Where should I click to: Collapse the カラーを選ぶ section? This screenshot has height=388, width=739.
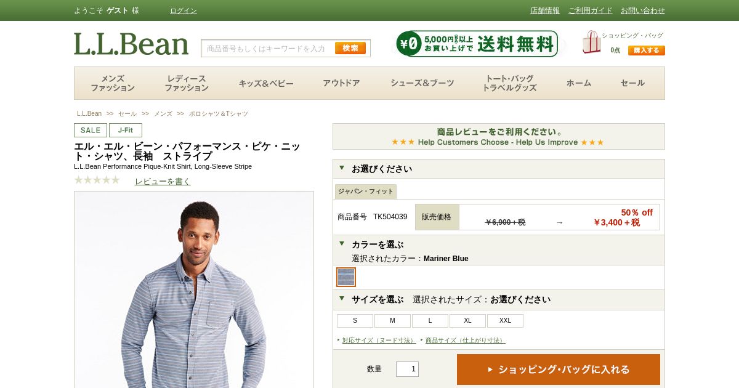pos(342,243)
